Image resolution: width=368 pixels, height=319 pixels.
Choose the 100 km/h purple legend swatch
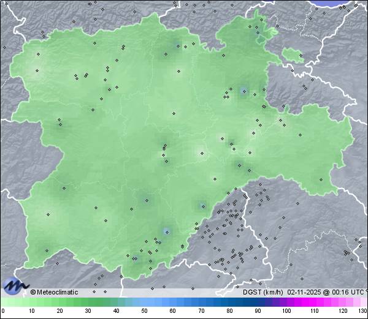286,302
